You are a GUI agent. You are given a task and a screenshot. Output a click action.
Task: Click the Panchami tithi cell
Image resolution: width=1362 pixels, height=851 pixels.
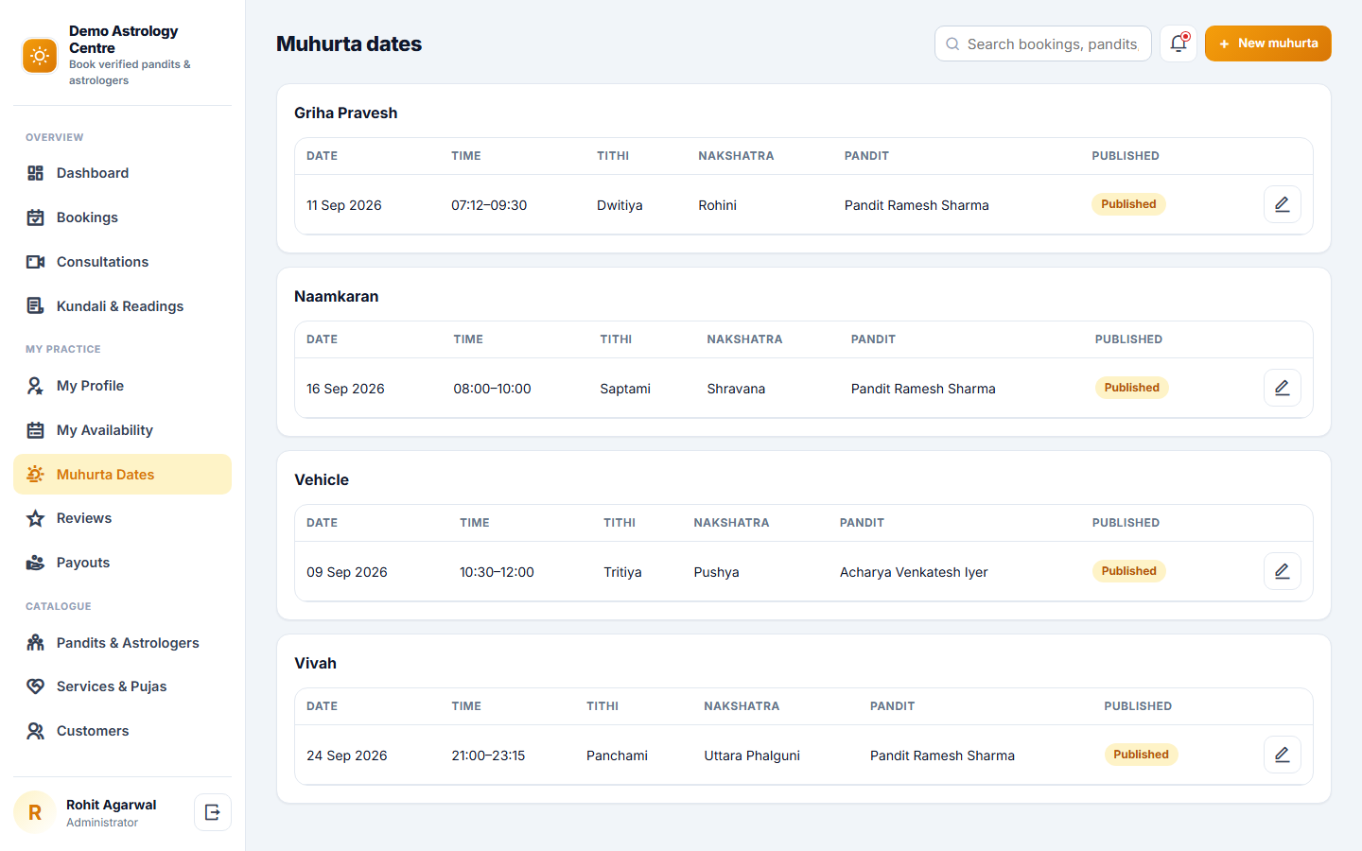pos(617,755)
